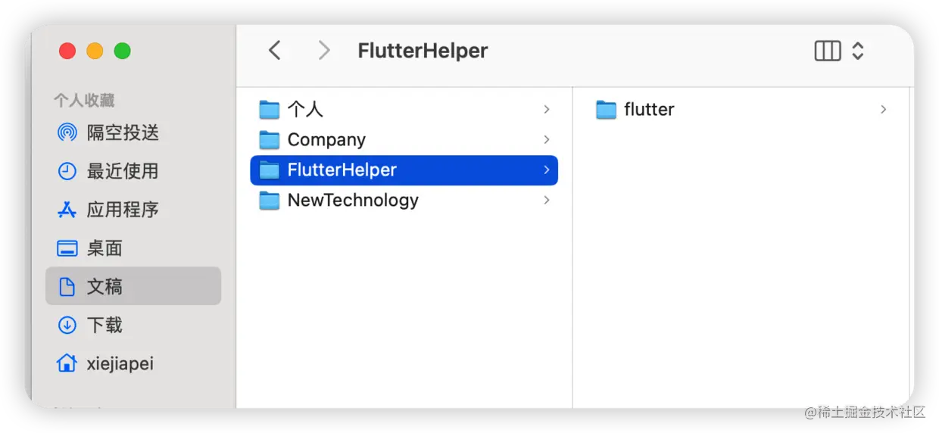The width and height of the screenshot is (939, 433).
Task: Open Downloads using the arrow icon
Action: [x=67, y=326]
